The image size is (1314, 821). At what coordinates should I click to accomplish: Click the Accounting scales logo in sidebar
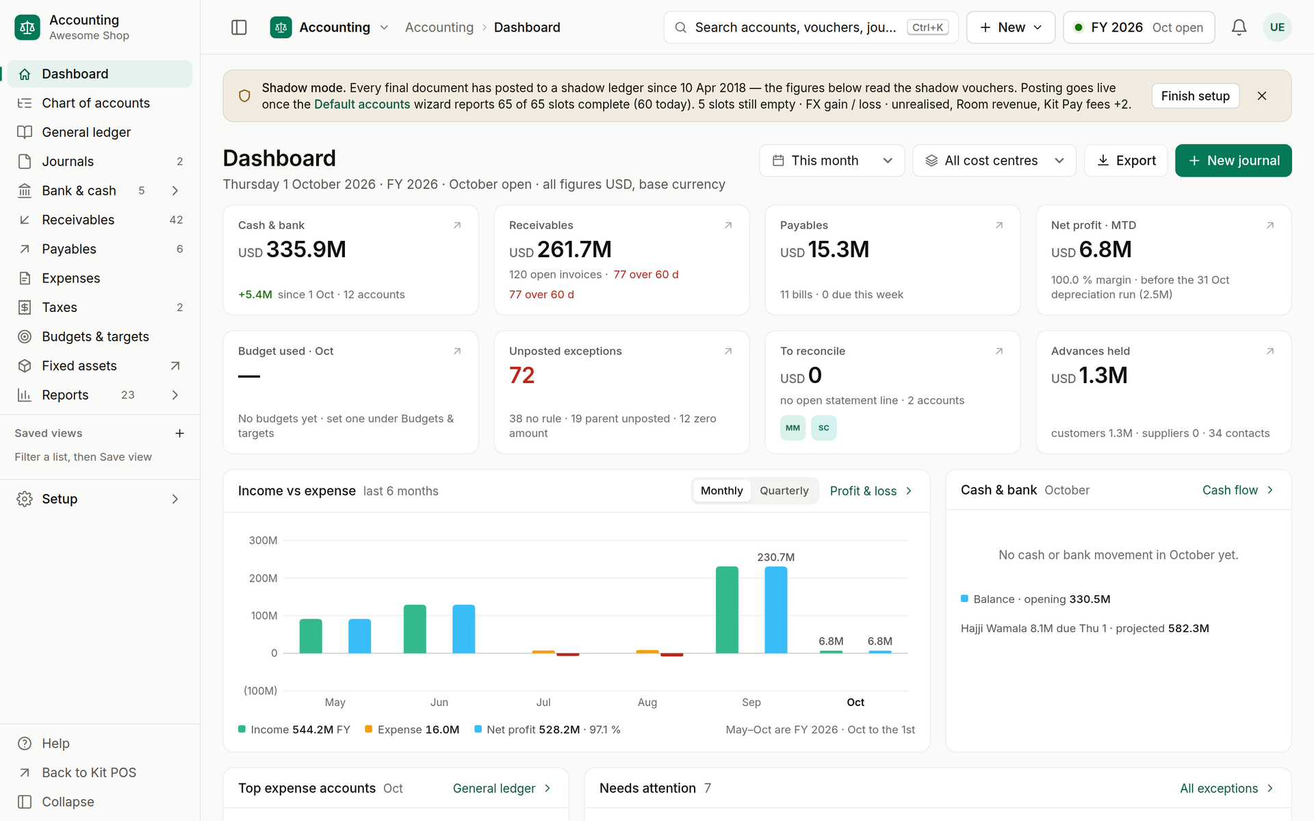[x=27, y=27]
